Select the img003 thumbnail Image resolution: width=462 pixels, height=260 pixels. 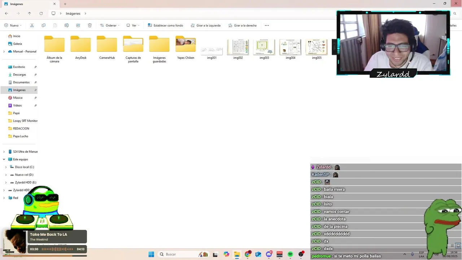[264, 48]
